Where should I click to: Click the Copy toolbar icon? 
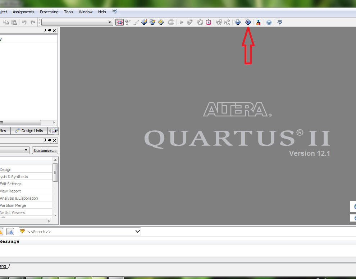6,22
